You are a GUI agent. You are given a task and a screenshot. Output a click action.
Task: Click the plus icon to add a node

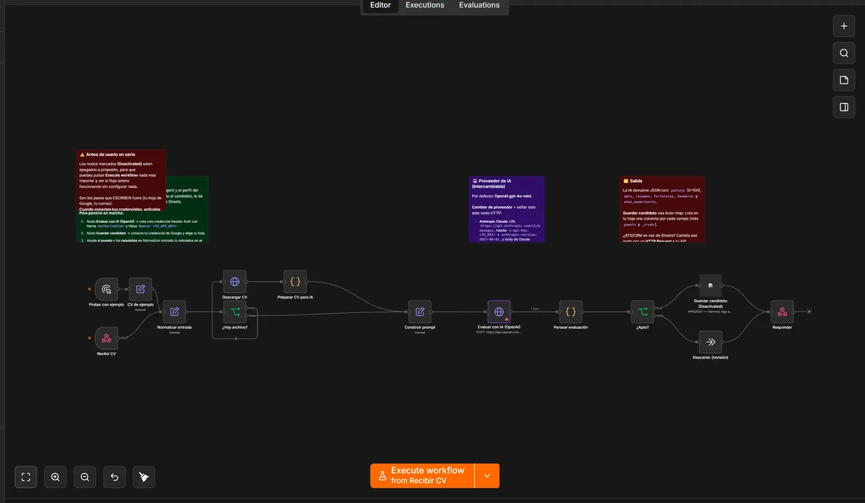844,26
